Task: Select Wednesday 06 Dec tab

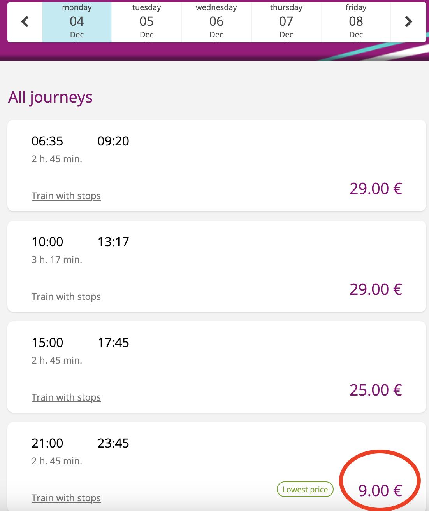Action: tap(216, 22)
